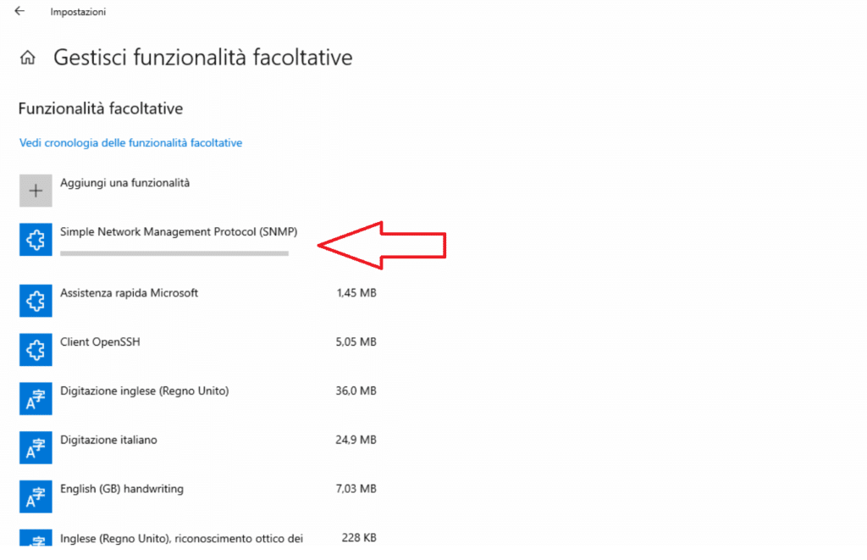Click the plus icon to add feature
867x560 pixels.
point(36,191)
